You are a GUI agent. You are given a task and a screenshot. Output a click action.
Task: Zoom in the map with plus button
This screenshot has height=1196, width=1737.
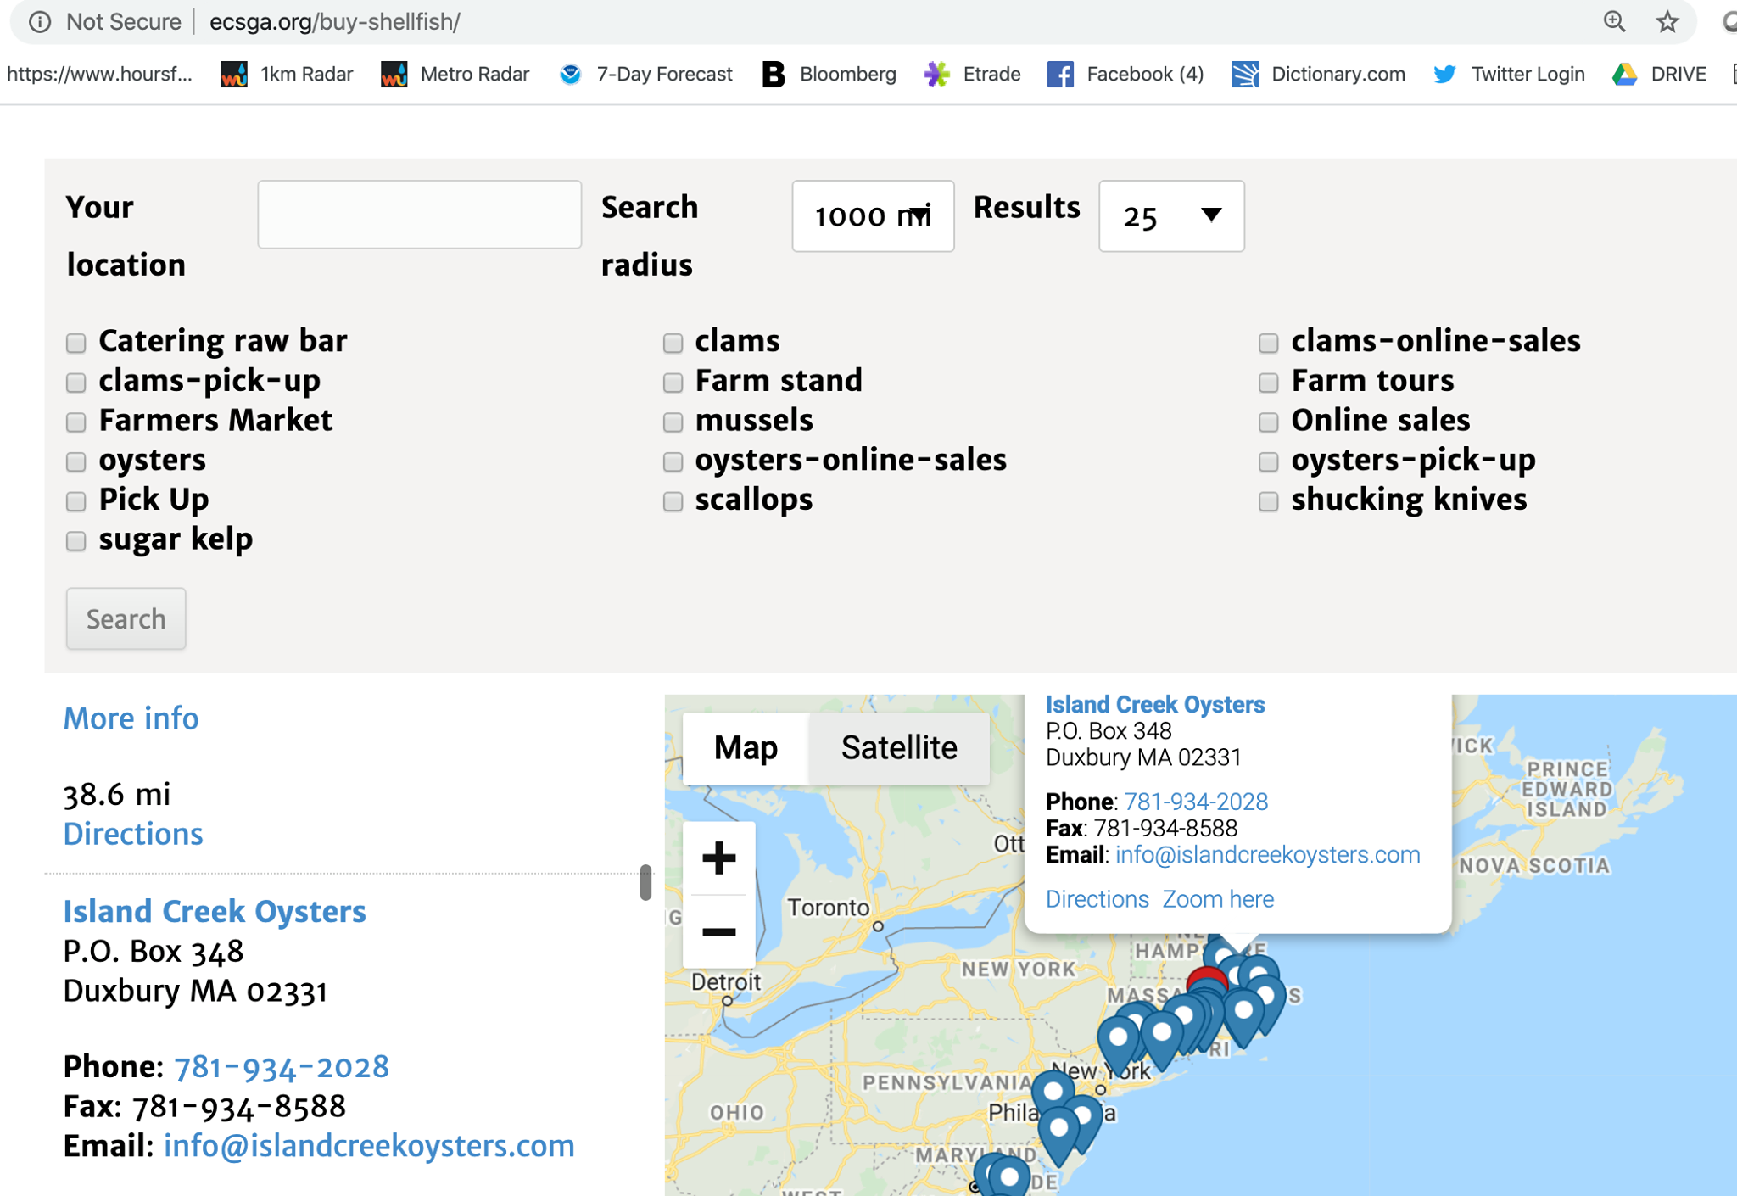718,858
